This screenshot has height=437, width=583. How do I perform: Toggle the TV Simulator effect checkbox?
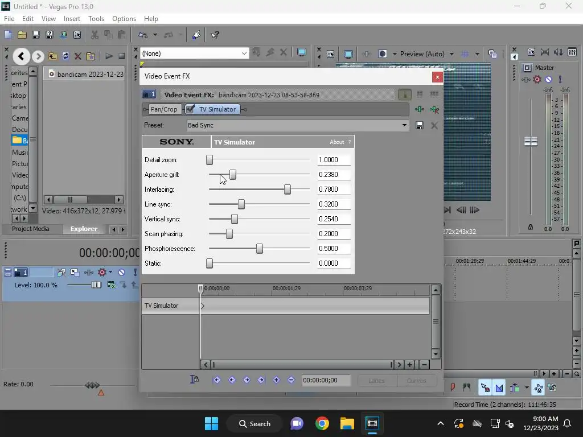(190, 109)
